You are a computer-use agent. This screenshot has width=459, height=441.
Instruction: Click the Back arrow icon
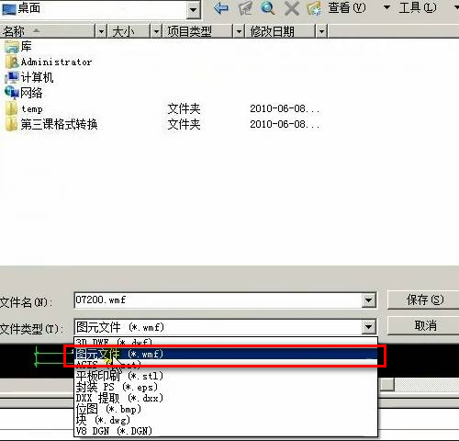(x=221, y=8)
